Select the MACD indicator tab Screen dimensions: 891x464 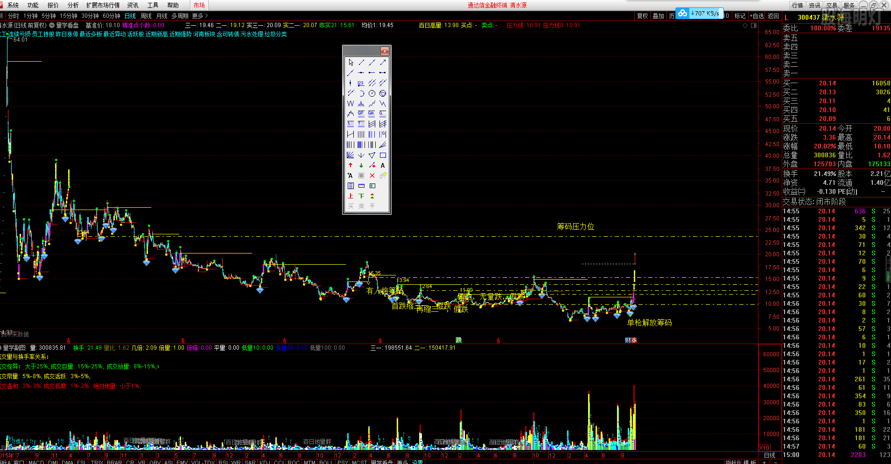(x=36, y=462)
